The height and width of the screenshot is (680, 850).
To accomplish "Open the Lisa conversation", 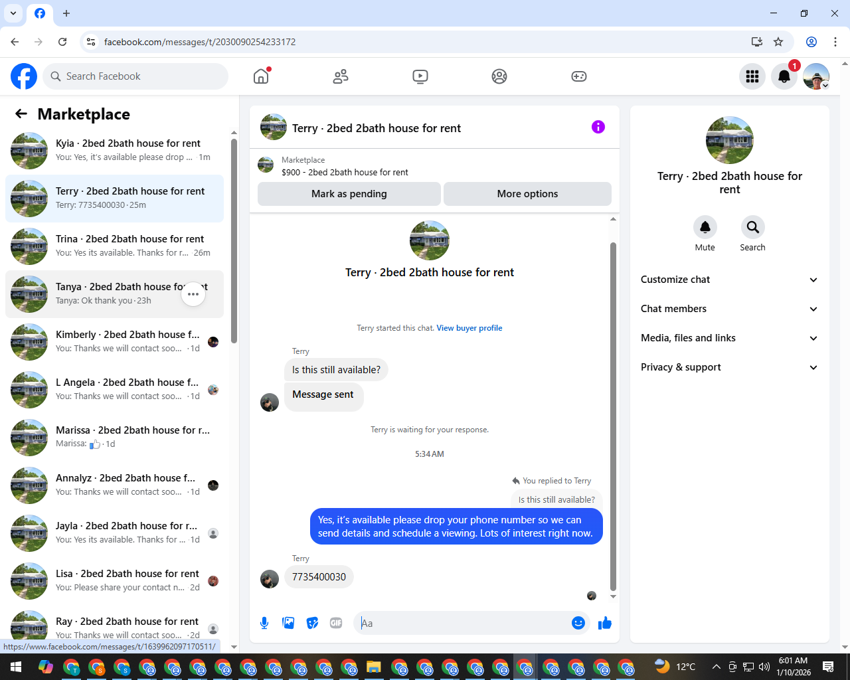I will [114, 581].
